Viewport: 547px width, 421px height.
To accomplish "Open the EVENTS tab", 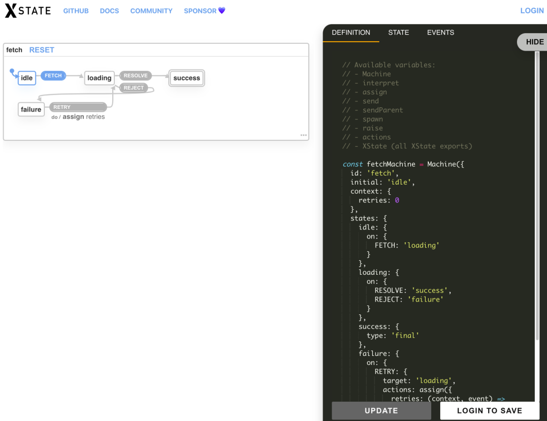I will 440,33.
